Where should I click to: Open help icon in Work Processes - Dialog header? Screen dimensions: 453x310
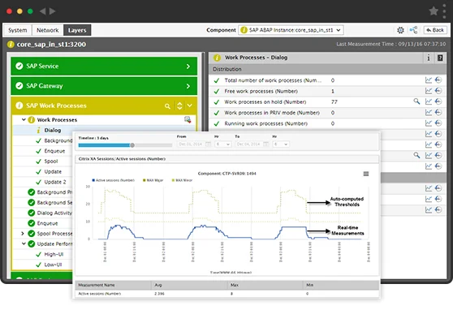[x=440, y=58]
